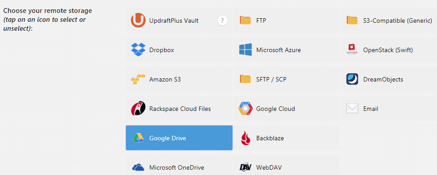Unselect the highlighted Google Drive option

pos(179,138)
